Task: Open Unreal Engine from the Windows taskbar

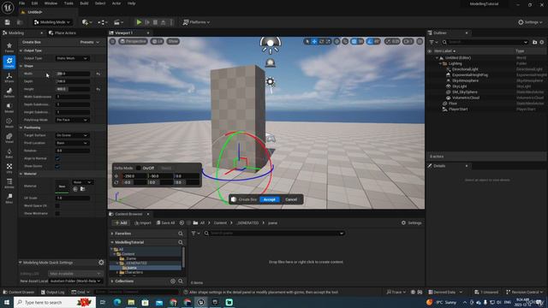Action: (201, 302)
